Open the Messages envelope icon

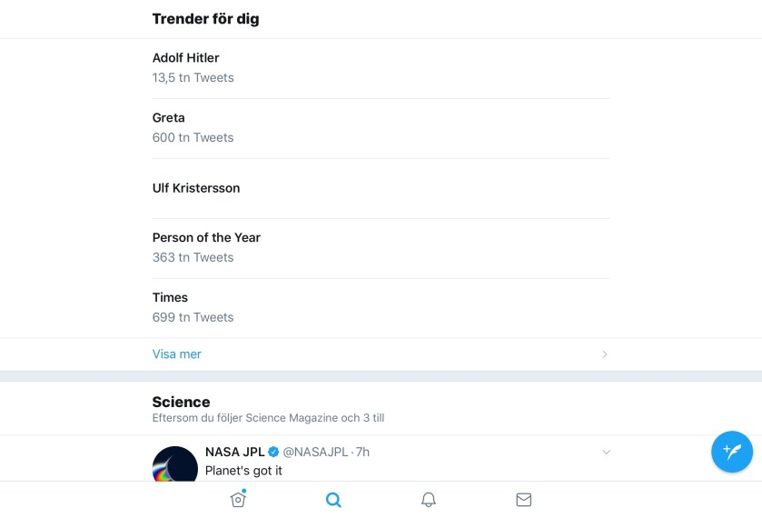[x=523, y=499]
